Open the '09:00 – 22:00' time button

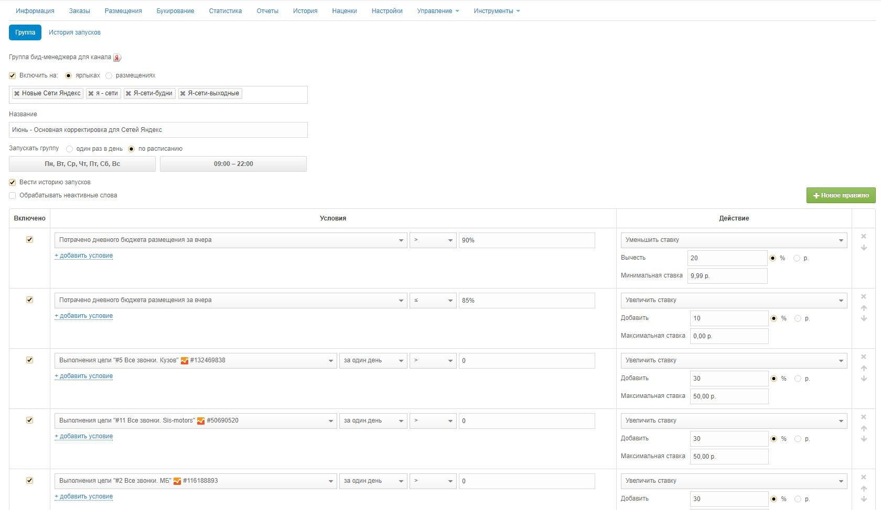[233, 164]
